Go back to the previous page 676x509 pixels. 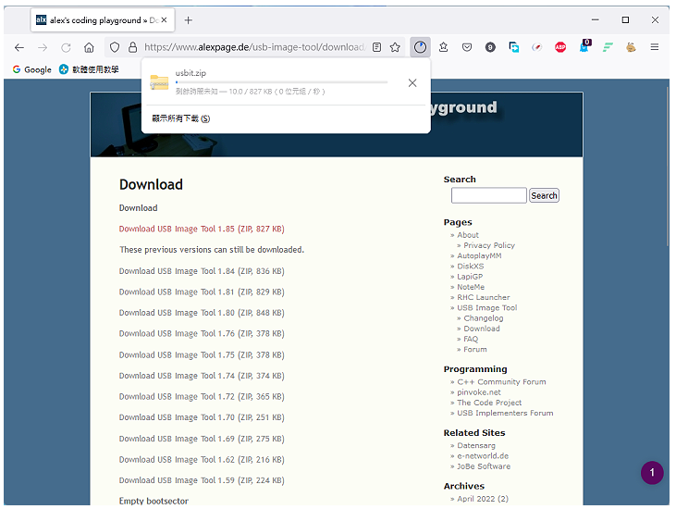click(19, 47)
